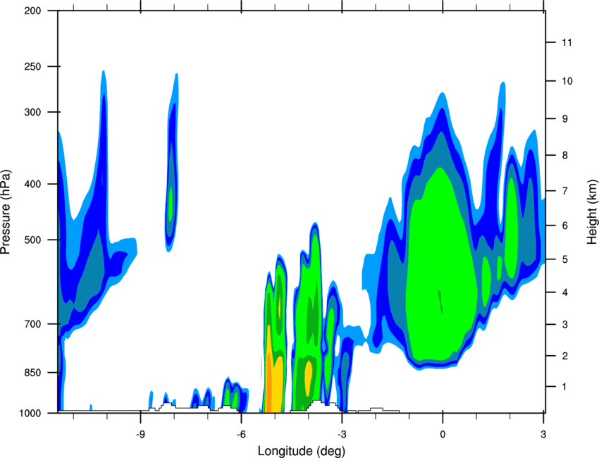Click the 850 pressure tick label

(x=32, y=373)
